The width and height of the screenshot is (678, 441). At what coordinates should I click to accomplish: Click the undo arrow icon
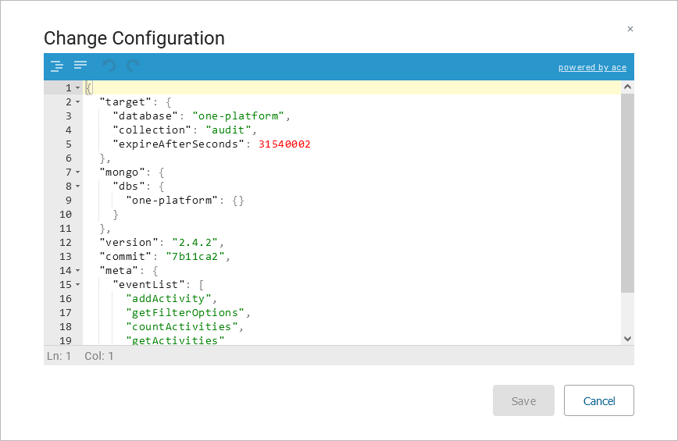(109, 66)
